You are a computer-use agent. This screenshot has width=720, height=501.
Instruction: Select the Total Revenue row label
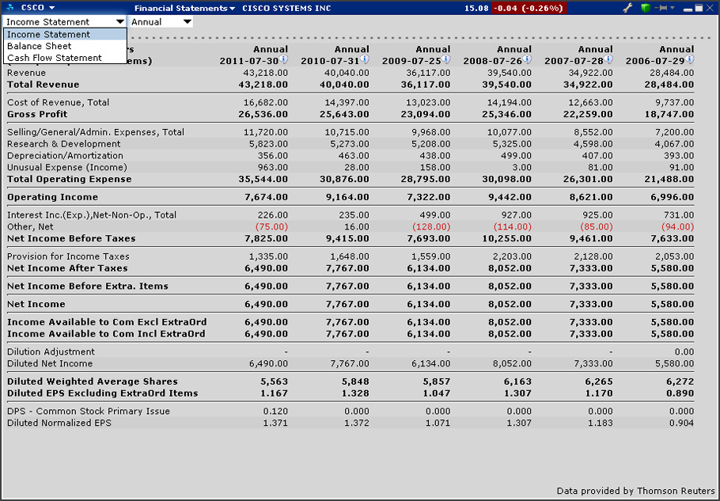44,85
